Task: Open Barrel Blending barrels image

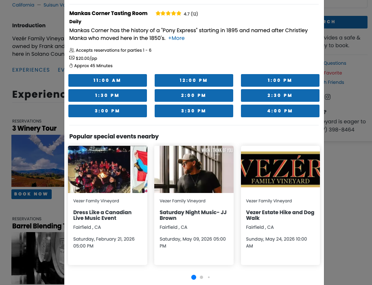Action: 38,258
